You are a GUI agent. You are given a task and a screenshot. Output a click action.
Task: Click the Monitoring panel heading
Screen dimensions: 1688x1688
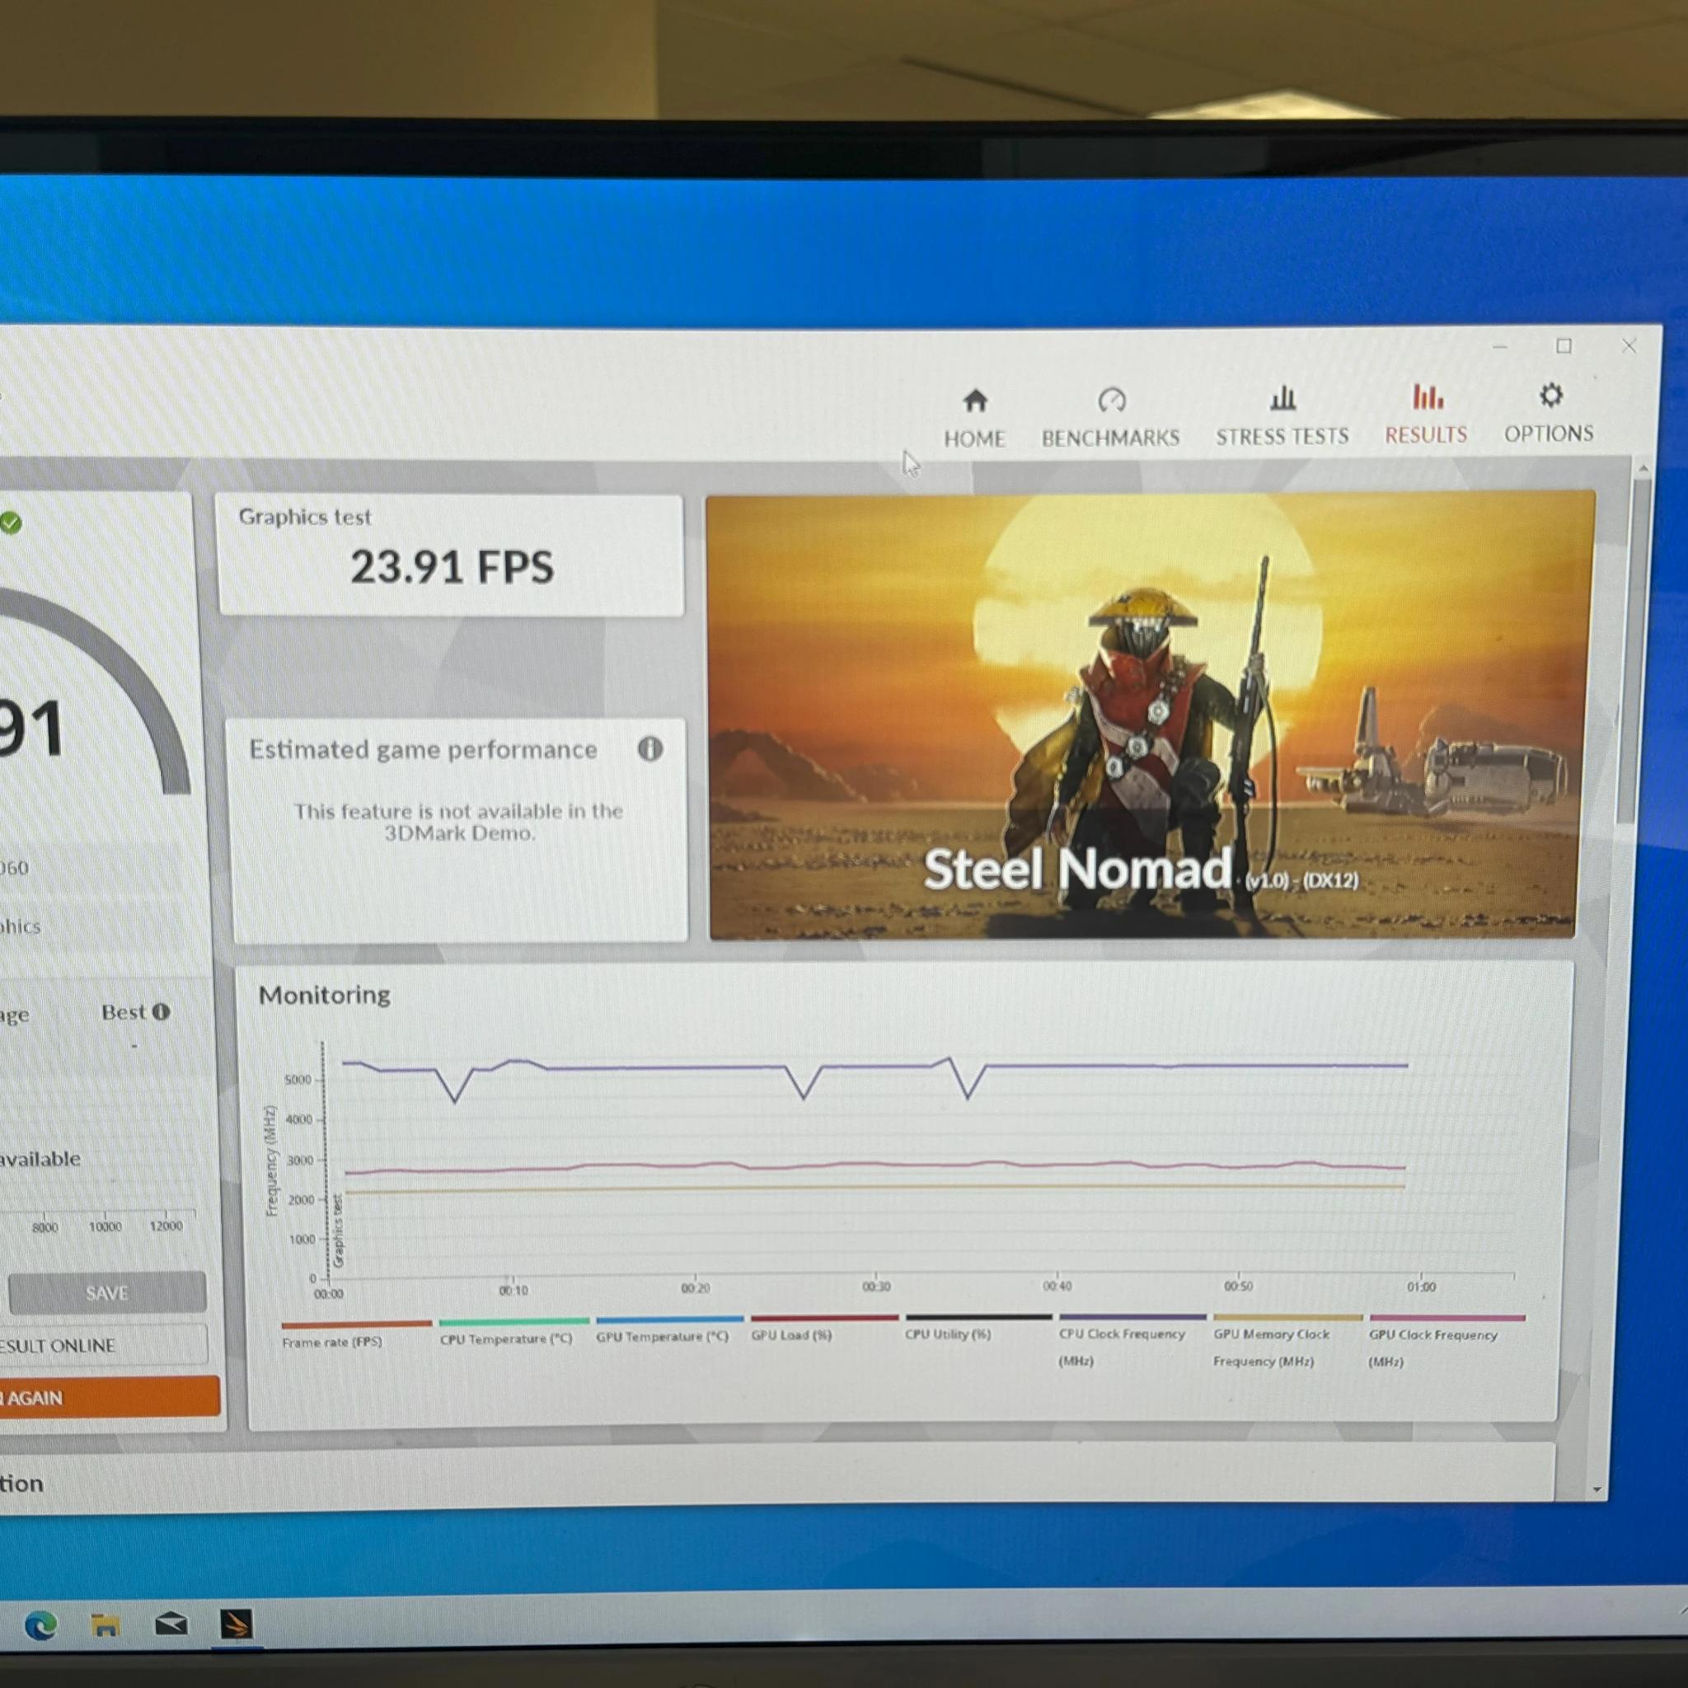coord(324,995)
